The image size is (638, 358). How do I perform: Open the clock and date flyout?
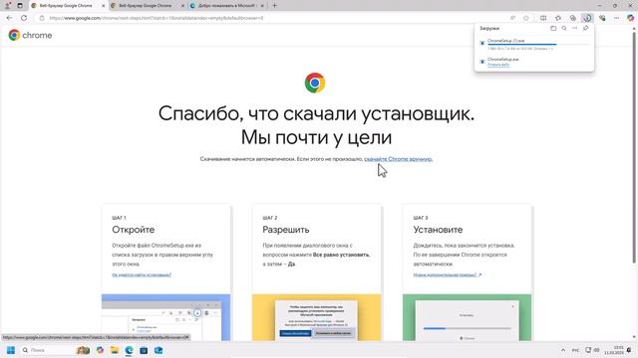614,350
